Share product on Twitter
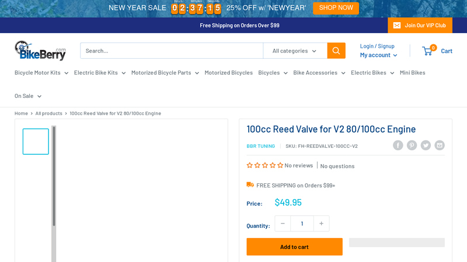Image resolution: width=467 pixels, height=262 pixels. click(426, 145)
